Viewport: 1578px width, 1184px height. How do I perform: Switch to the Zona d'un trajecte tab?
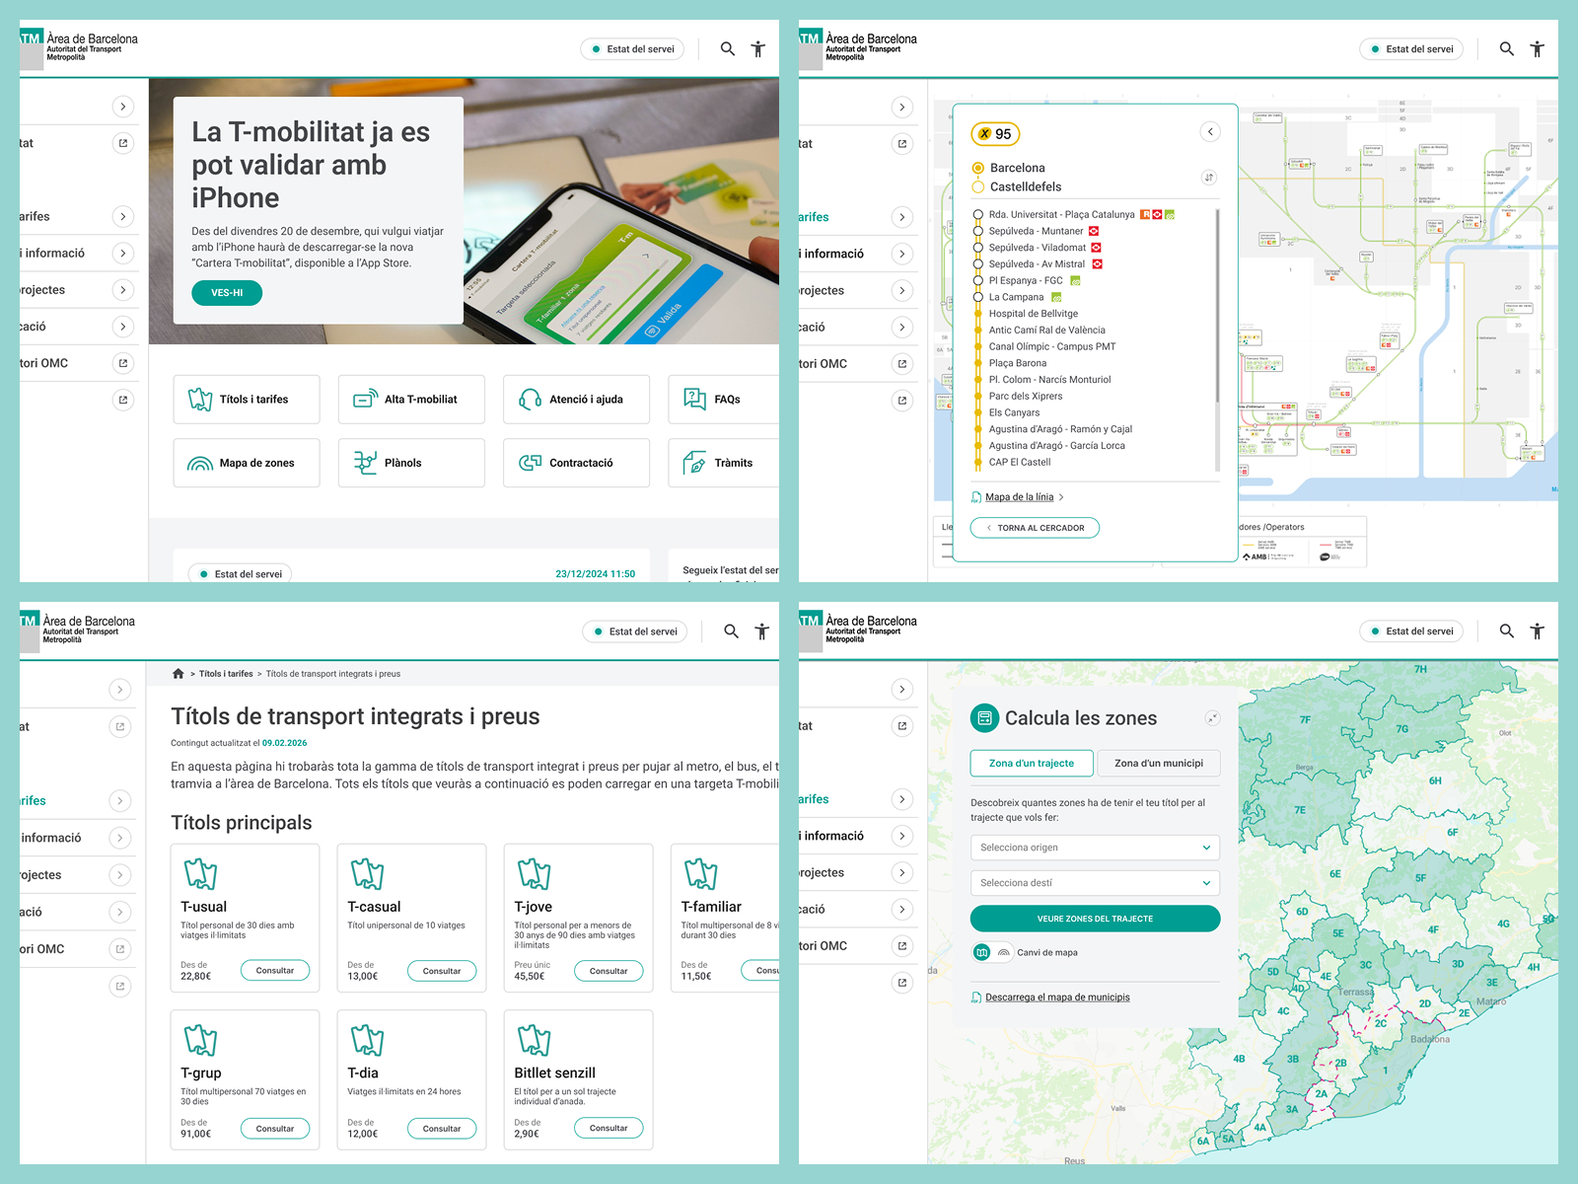tap(1032, 763)
